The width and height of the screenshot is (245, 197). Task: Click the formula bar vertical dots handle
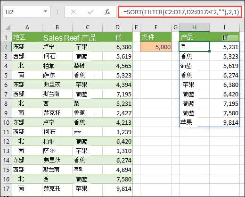[x=57, y=12]
